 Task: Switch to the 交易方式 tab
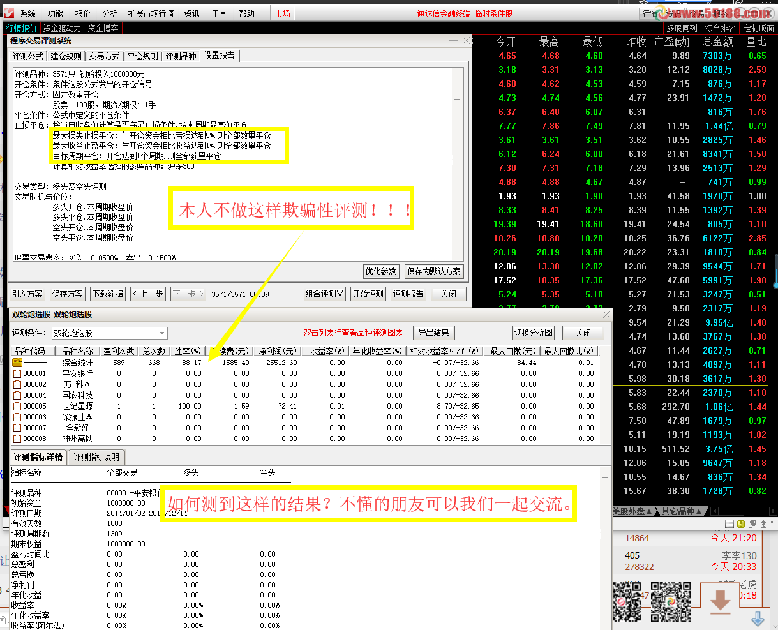click(x=105, y=56)
